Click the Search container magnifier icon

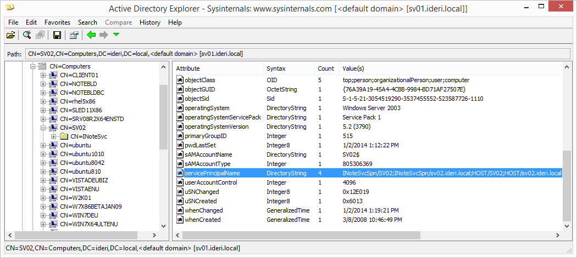pyautogui.click(x=27, y=35)
